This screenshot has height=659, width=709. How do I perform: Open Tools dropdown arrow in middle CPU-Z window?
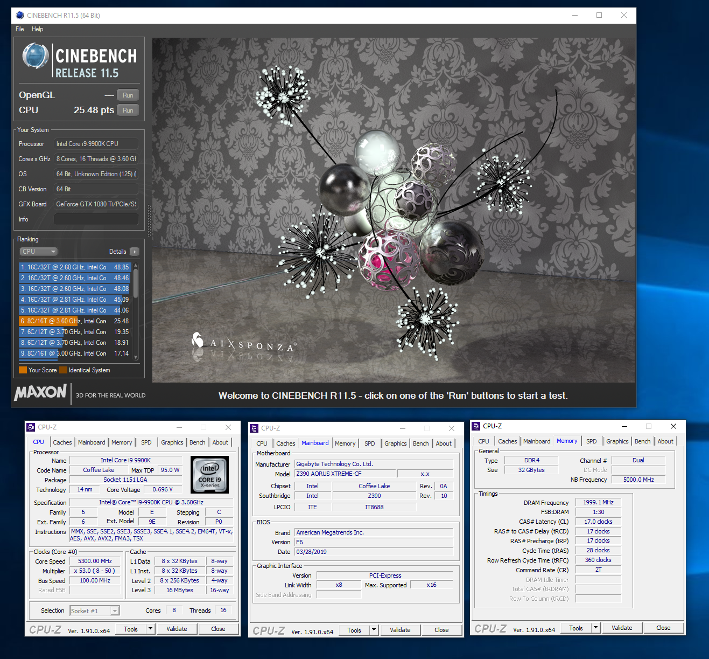[x=374, y=630]
